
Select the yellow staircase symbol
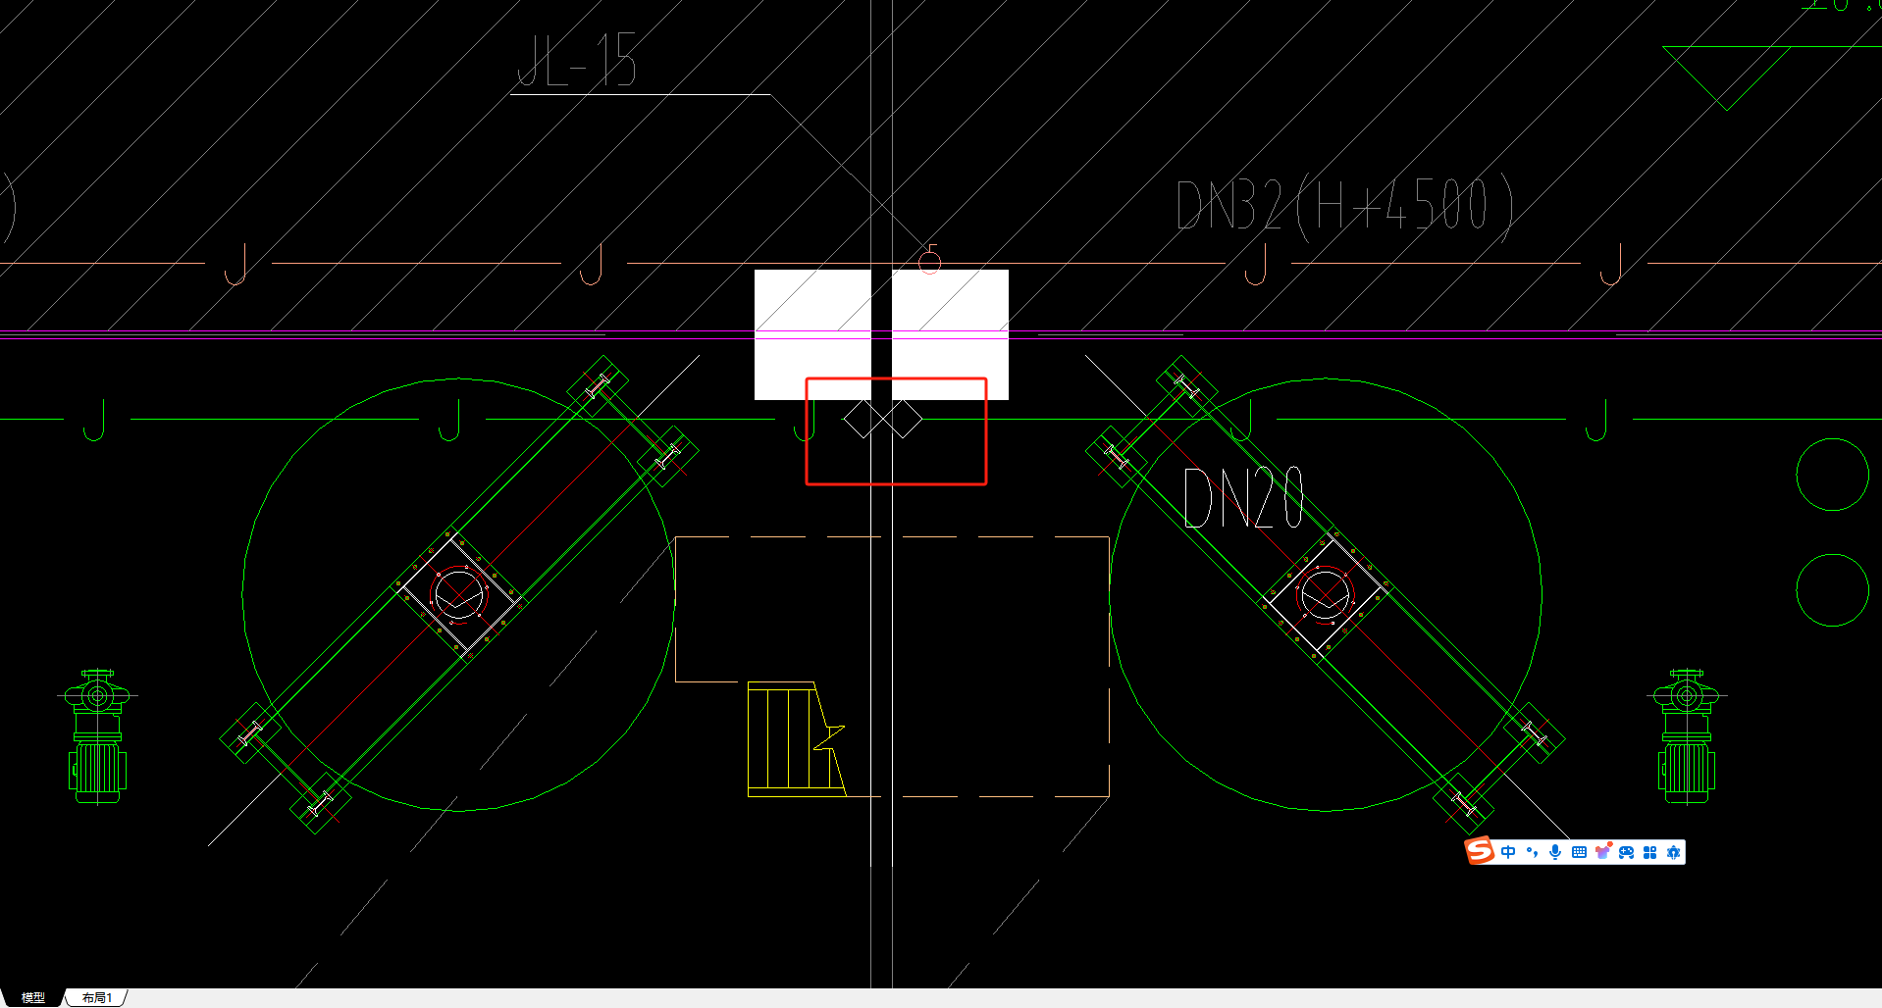(797, 739)
